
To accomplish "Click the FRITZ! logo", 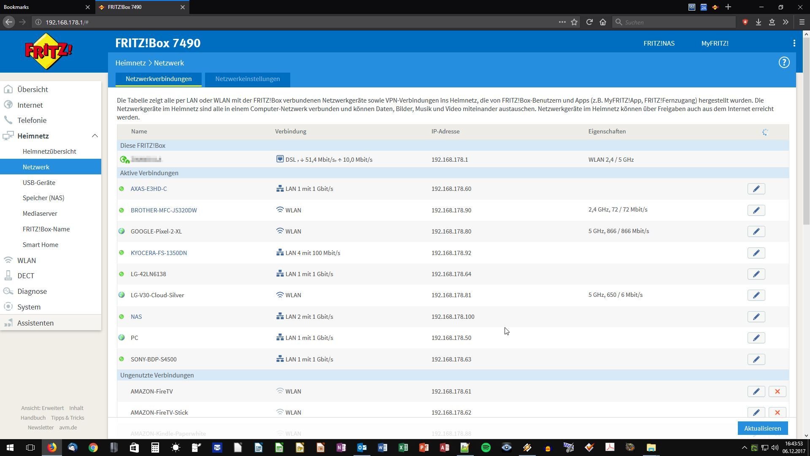I will pyautogui.click(x=49, y=52).
